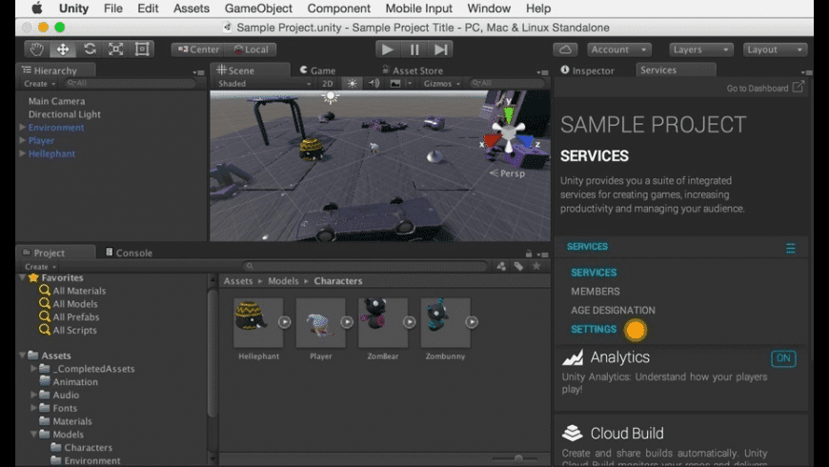Select the Rect transform tool
Image resolution: width=829 pixels, height=467 pixels.
[142, 50]
